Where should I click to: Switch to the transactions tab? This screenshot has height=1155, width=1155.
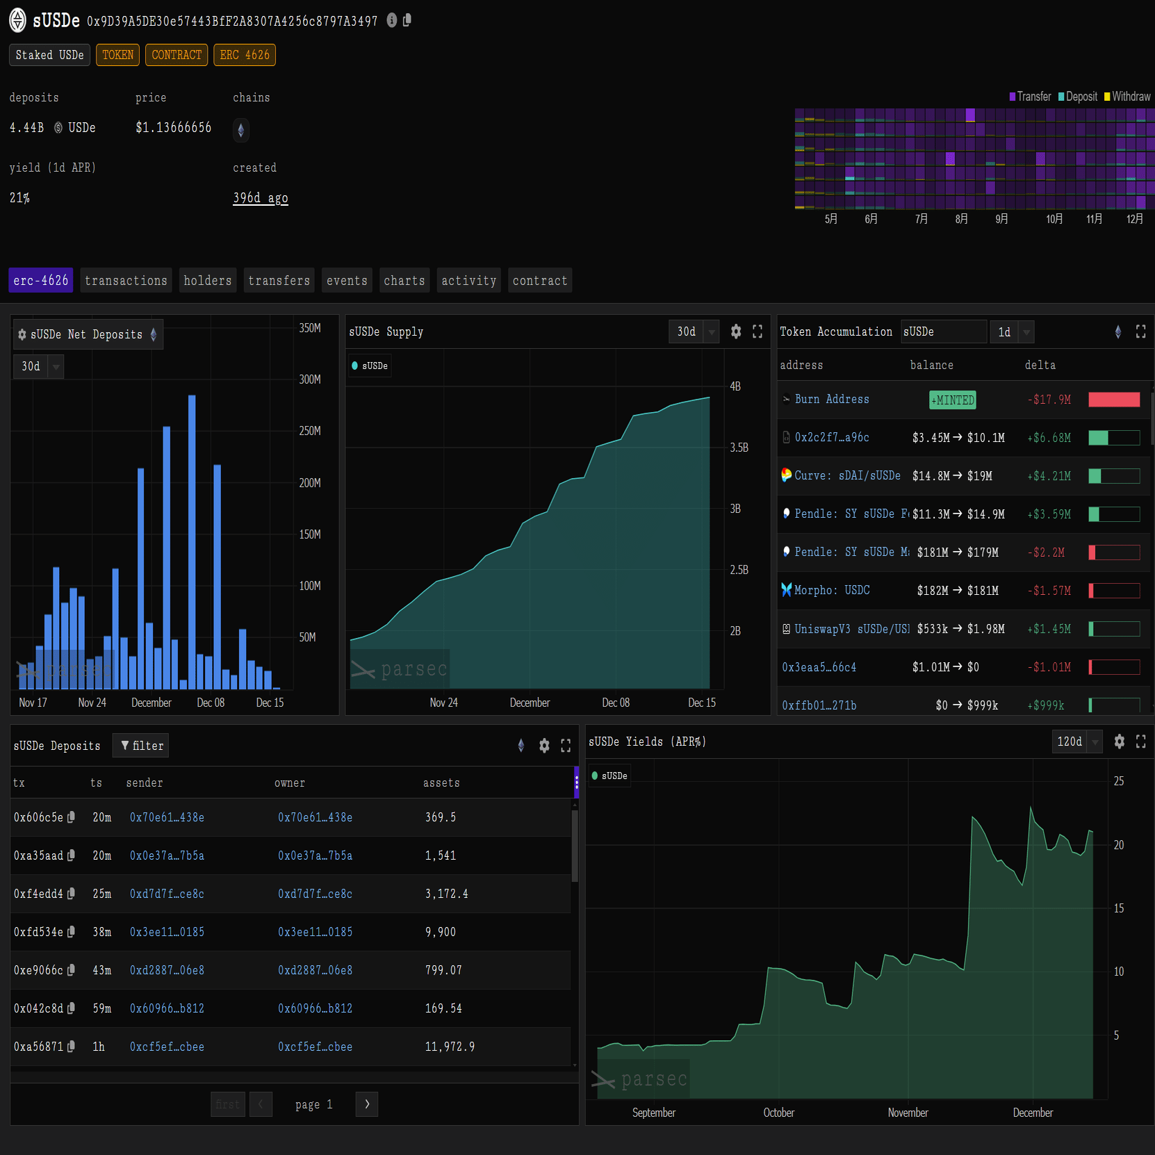(x=126, y=281)
